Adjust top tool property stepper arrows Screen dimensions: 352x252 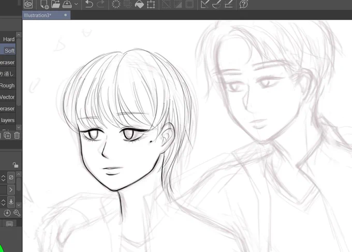[3, 178]
